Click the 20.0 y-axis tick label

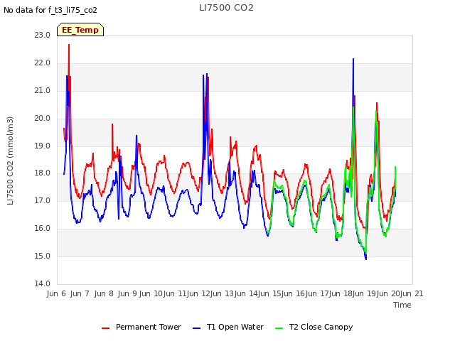[43, 118]
